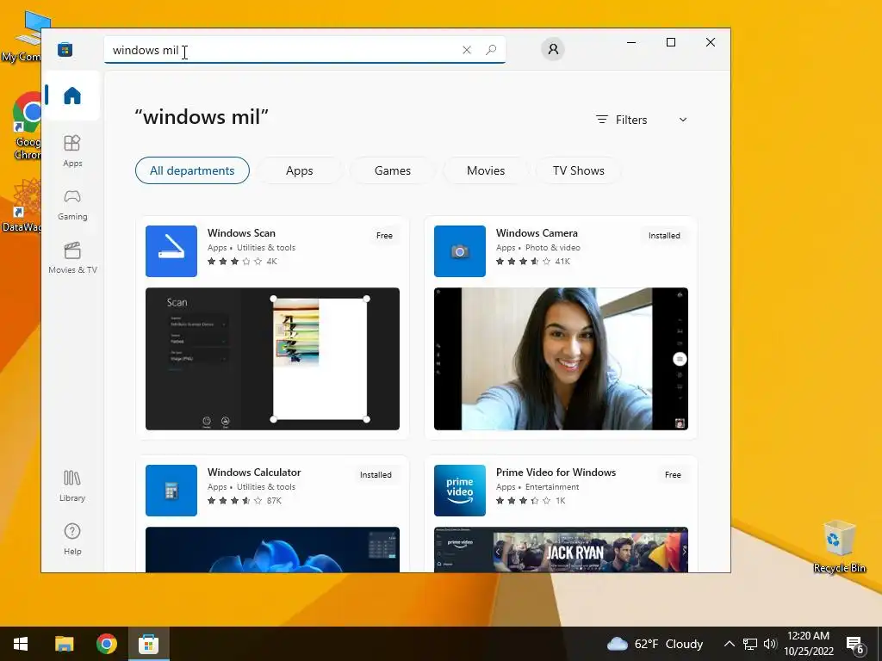Screen dimensions: 882x661
Task: Open the Windows Calculator title link
Action: click(x=254, y=473)
